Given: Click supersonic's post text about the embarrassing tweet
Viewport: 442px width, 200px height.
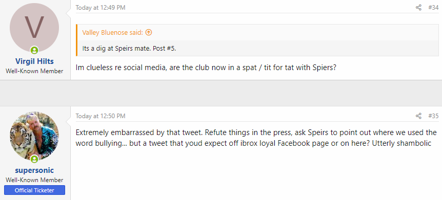Looking at the screenshot, I should tap(256, 138).
